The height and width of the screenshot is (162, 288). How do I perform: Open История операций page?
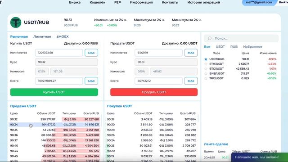point(203,2)
